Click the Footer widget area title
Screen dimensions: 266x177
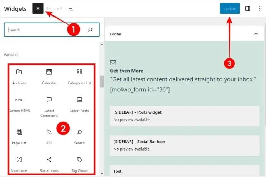click(x=116, y=34)
